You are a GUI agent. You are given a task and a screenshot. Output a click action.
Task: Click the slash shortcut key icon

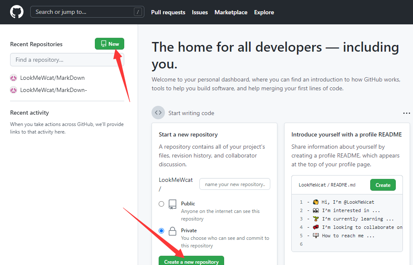point(138,12)
